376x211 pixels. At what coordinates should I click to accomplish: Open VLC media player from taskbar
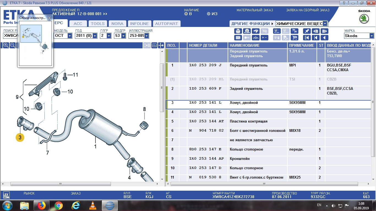coord(93,205)
